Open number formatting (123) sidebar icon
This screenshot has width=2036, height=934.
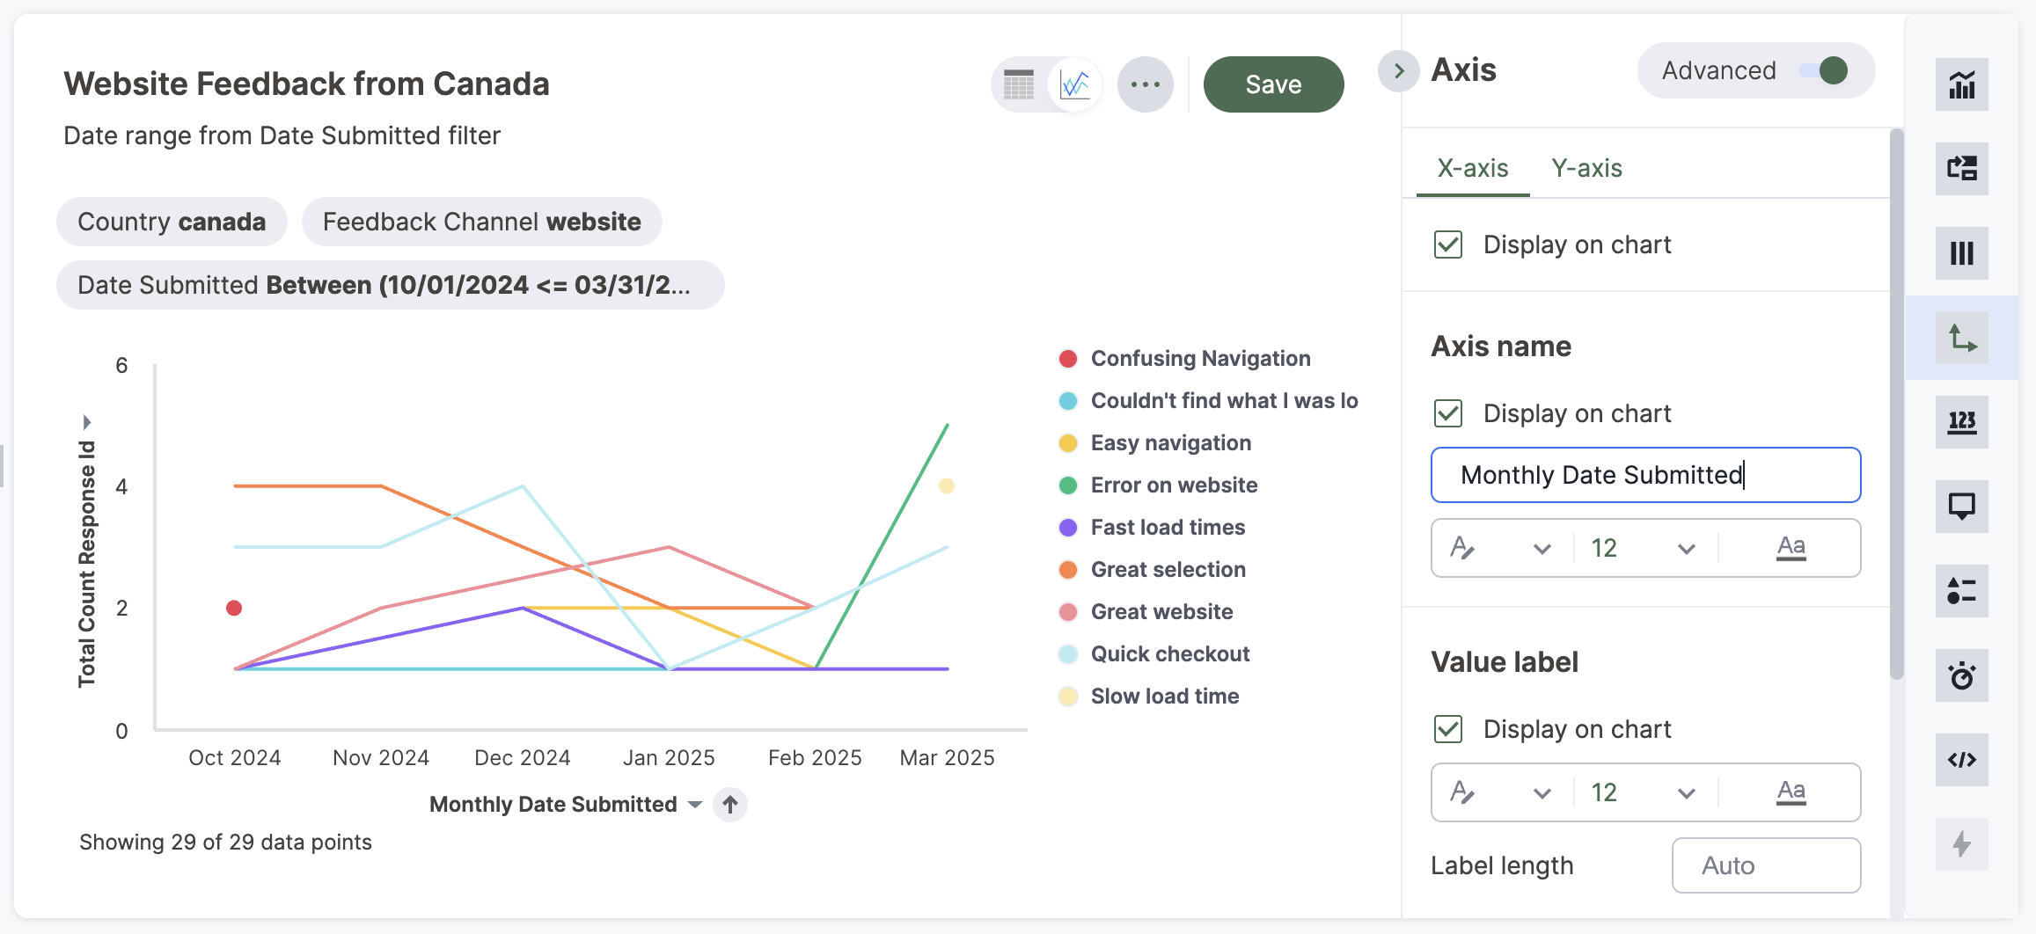point(1961,422)
